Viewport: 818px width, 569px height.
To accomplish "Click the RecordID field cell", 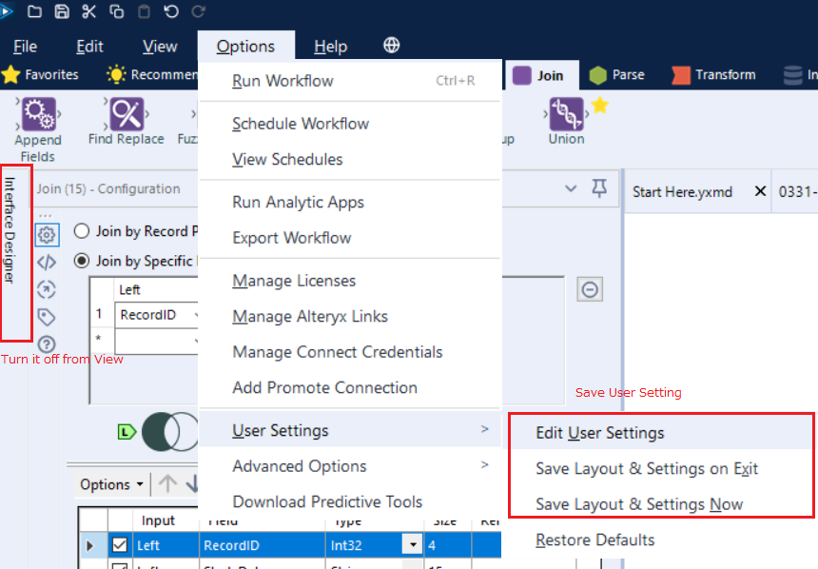I will tap(262, 545).
